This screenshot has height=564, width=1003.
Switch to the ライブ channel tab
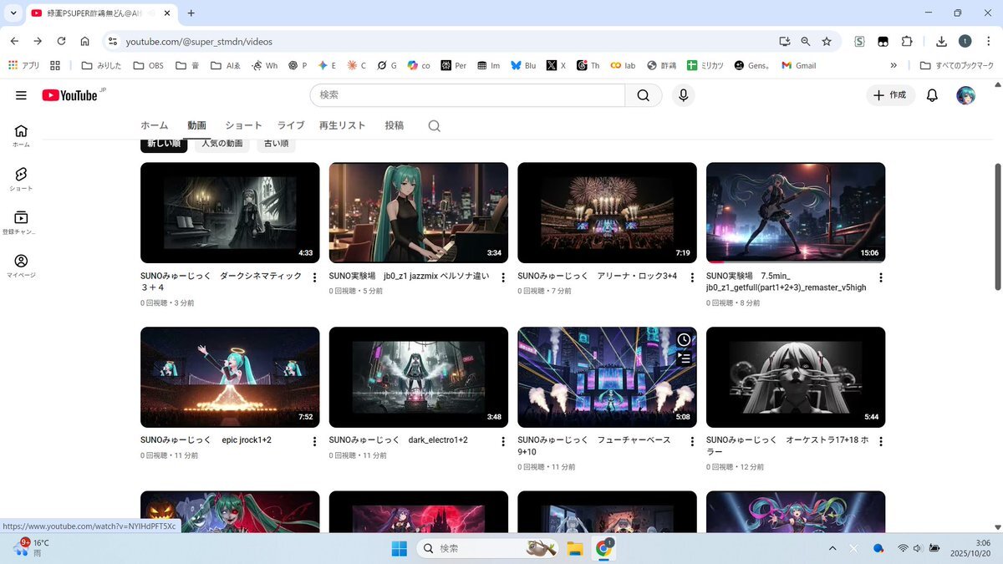[x=291, y=125]
